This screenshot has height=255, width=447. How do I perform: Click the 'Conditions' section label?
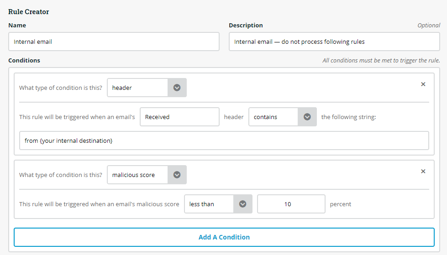pyautogui.click(x=24, y=60)
